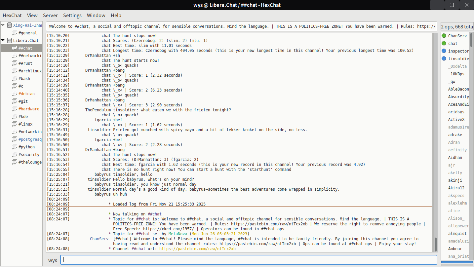Image resolution: width=474 pixels, height=267 pixels.
Task: Collapse the Xing-Hai-Zhan server tree
Action: click(3, 25)
